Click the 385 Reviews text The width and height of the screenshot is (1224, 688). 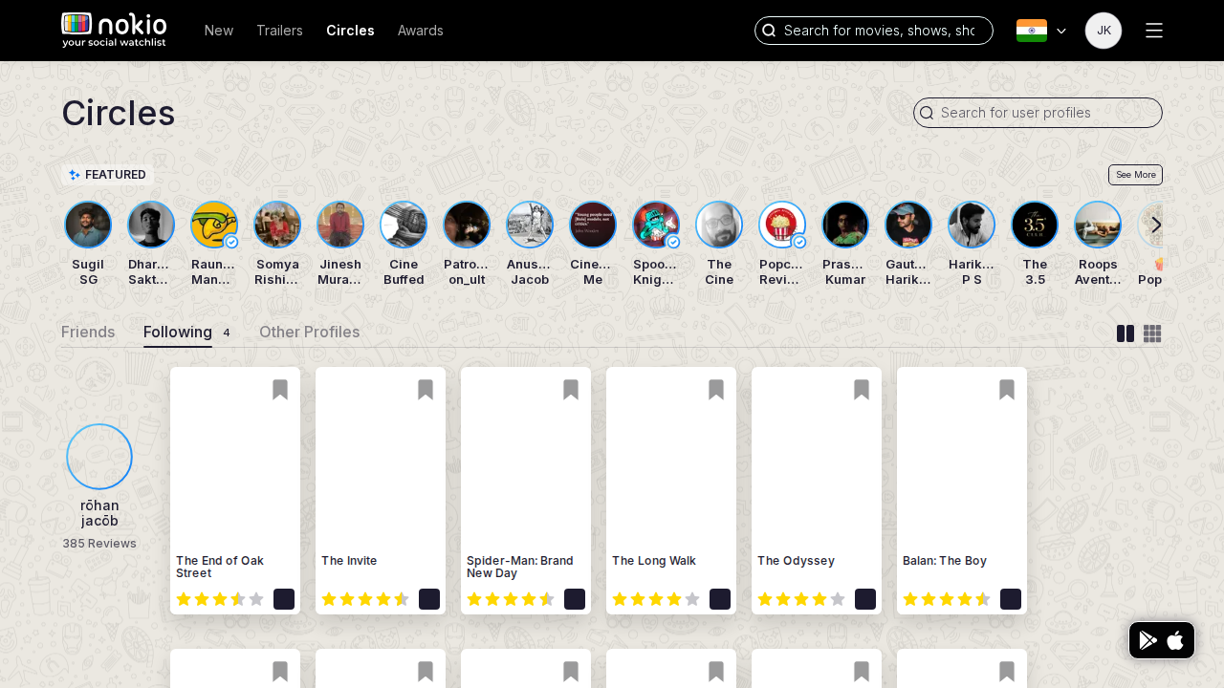click(99, 543)
